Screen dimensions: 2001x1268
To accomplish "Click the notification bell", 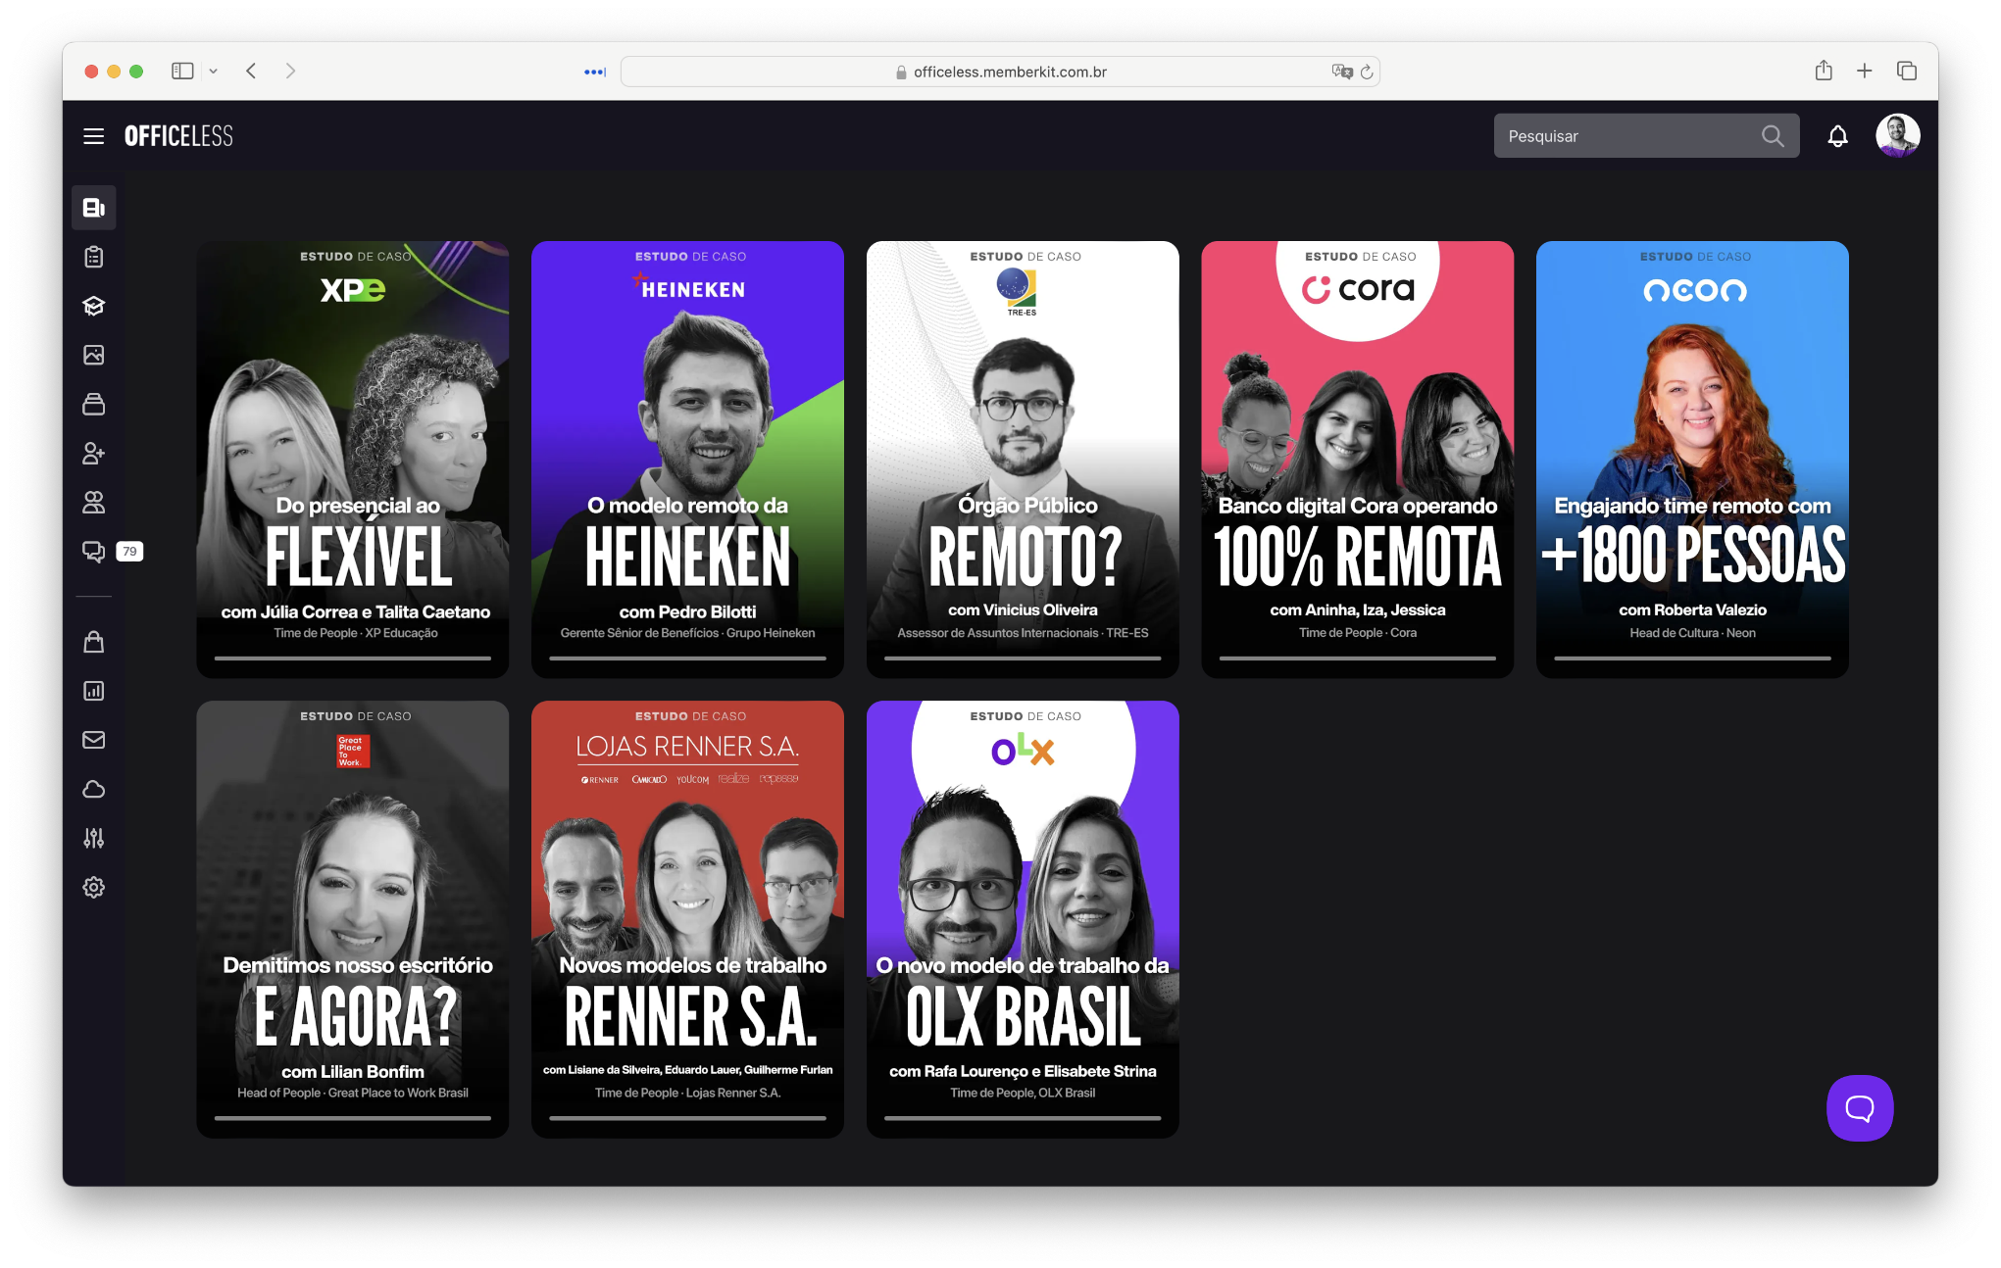I will click(x=1837, y=135).
